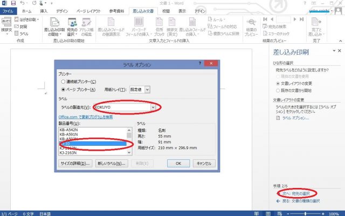The image size is (345, 216).
Task: Select ページ プリンター radio button
Action: (x=64, y=89)
